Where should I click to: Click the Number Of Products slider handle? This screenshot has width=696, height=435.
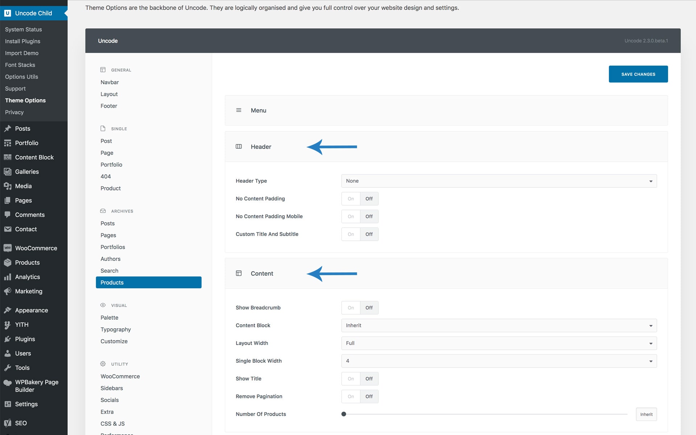point(344,414)
